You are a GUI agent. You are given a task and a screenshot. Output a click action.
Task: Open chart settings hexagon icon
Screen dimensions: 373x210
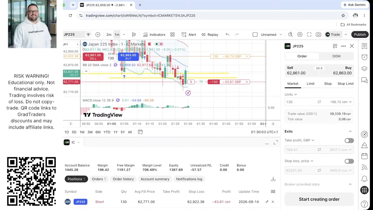coord(300,34)
